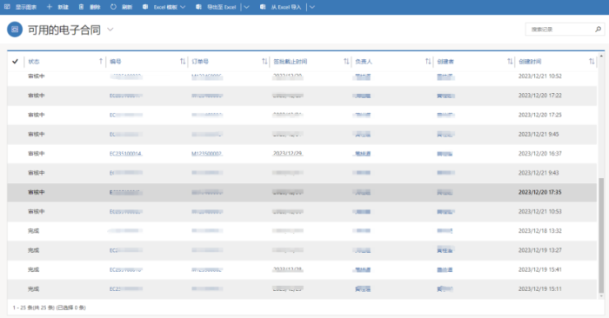Open contract number link in the 2023/12/20 17:22 row
The image size is (609, 318).
click(x=126, y=96)
